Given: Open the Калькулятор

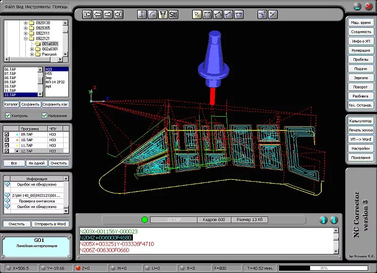Looking at the screenshot, I should coord(361,121).
